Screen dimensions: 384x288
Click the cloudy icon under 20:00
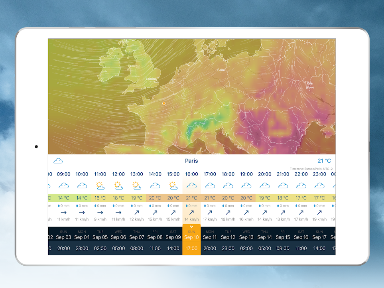click(x=264, y=185)
